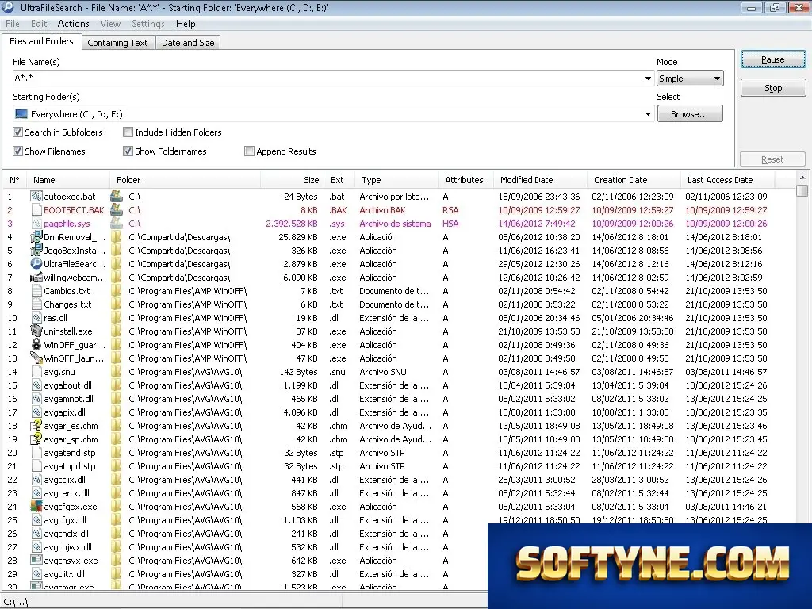This screenshot has width=812, height=609.
Task: Click the computer icon in Starting Folder field
Action: [21, 114]
